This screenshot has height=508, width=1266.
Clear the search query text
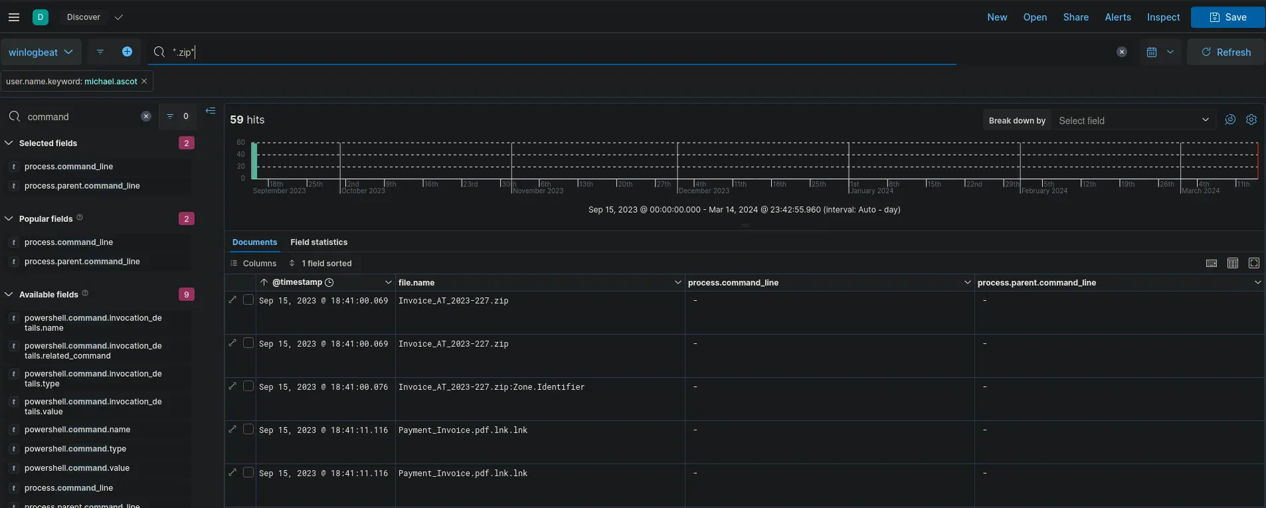1121,52
